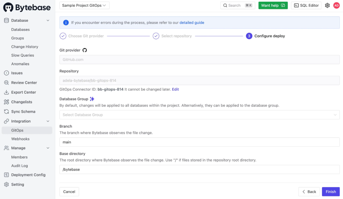Click the Review Center magnifier icon
The height and width of the screenshot is (199, 343).
(x=6, y=83)
